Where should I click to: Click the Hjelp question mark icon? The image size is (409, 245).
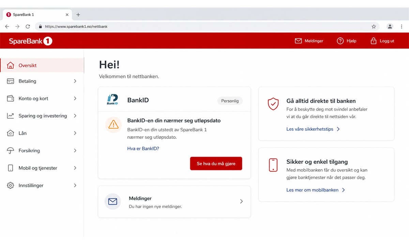340,41
